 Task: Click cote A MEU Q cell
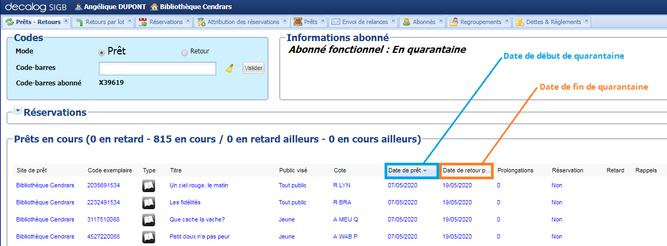(x=346, y=220)
